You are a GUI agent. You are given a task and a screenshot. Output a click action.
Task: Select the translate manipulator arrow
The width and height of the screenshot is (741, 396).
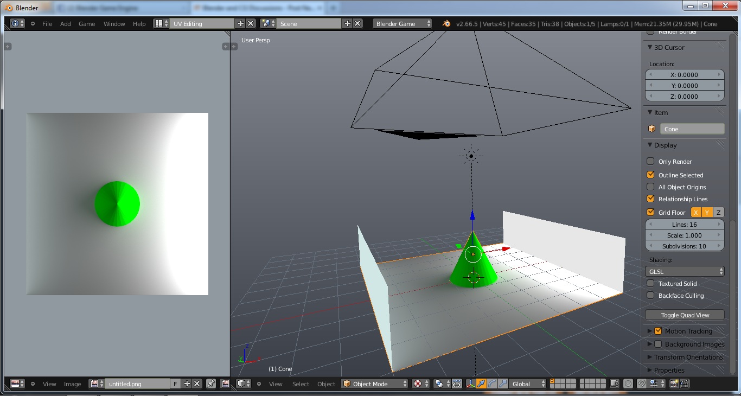(x=481, y=384)
